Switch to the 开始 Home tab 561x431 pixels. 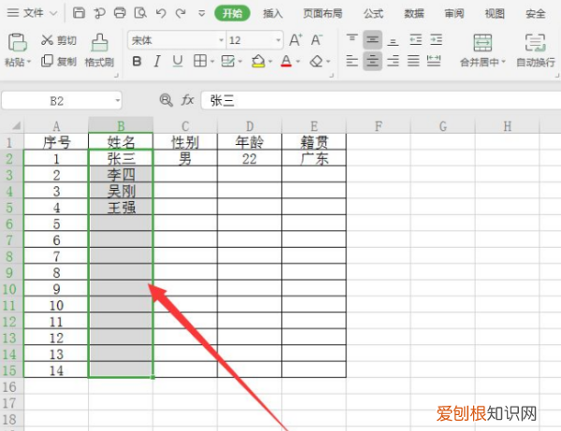[232, 13]
